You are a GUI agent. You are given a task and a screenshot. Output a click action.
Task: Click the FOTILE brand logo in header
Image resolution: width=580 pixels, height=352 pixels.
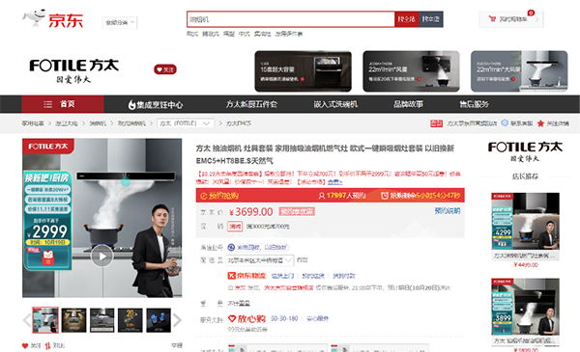[74, 70]
